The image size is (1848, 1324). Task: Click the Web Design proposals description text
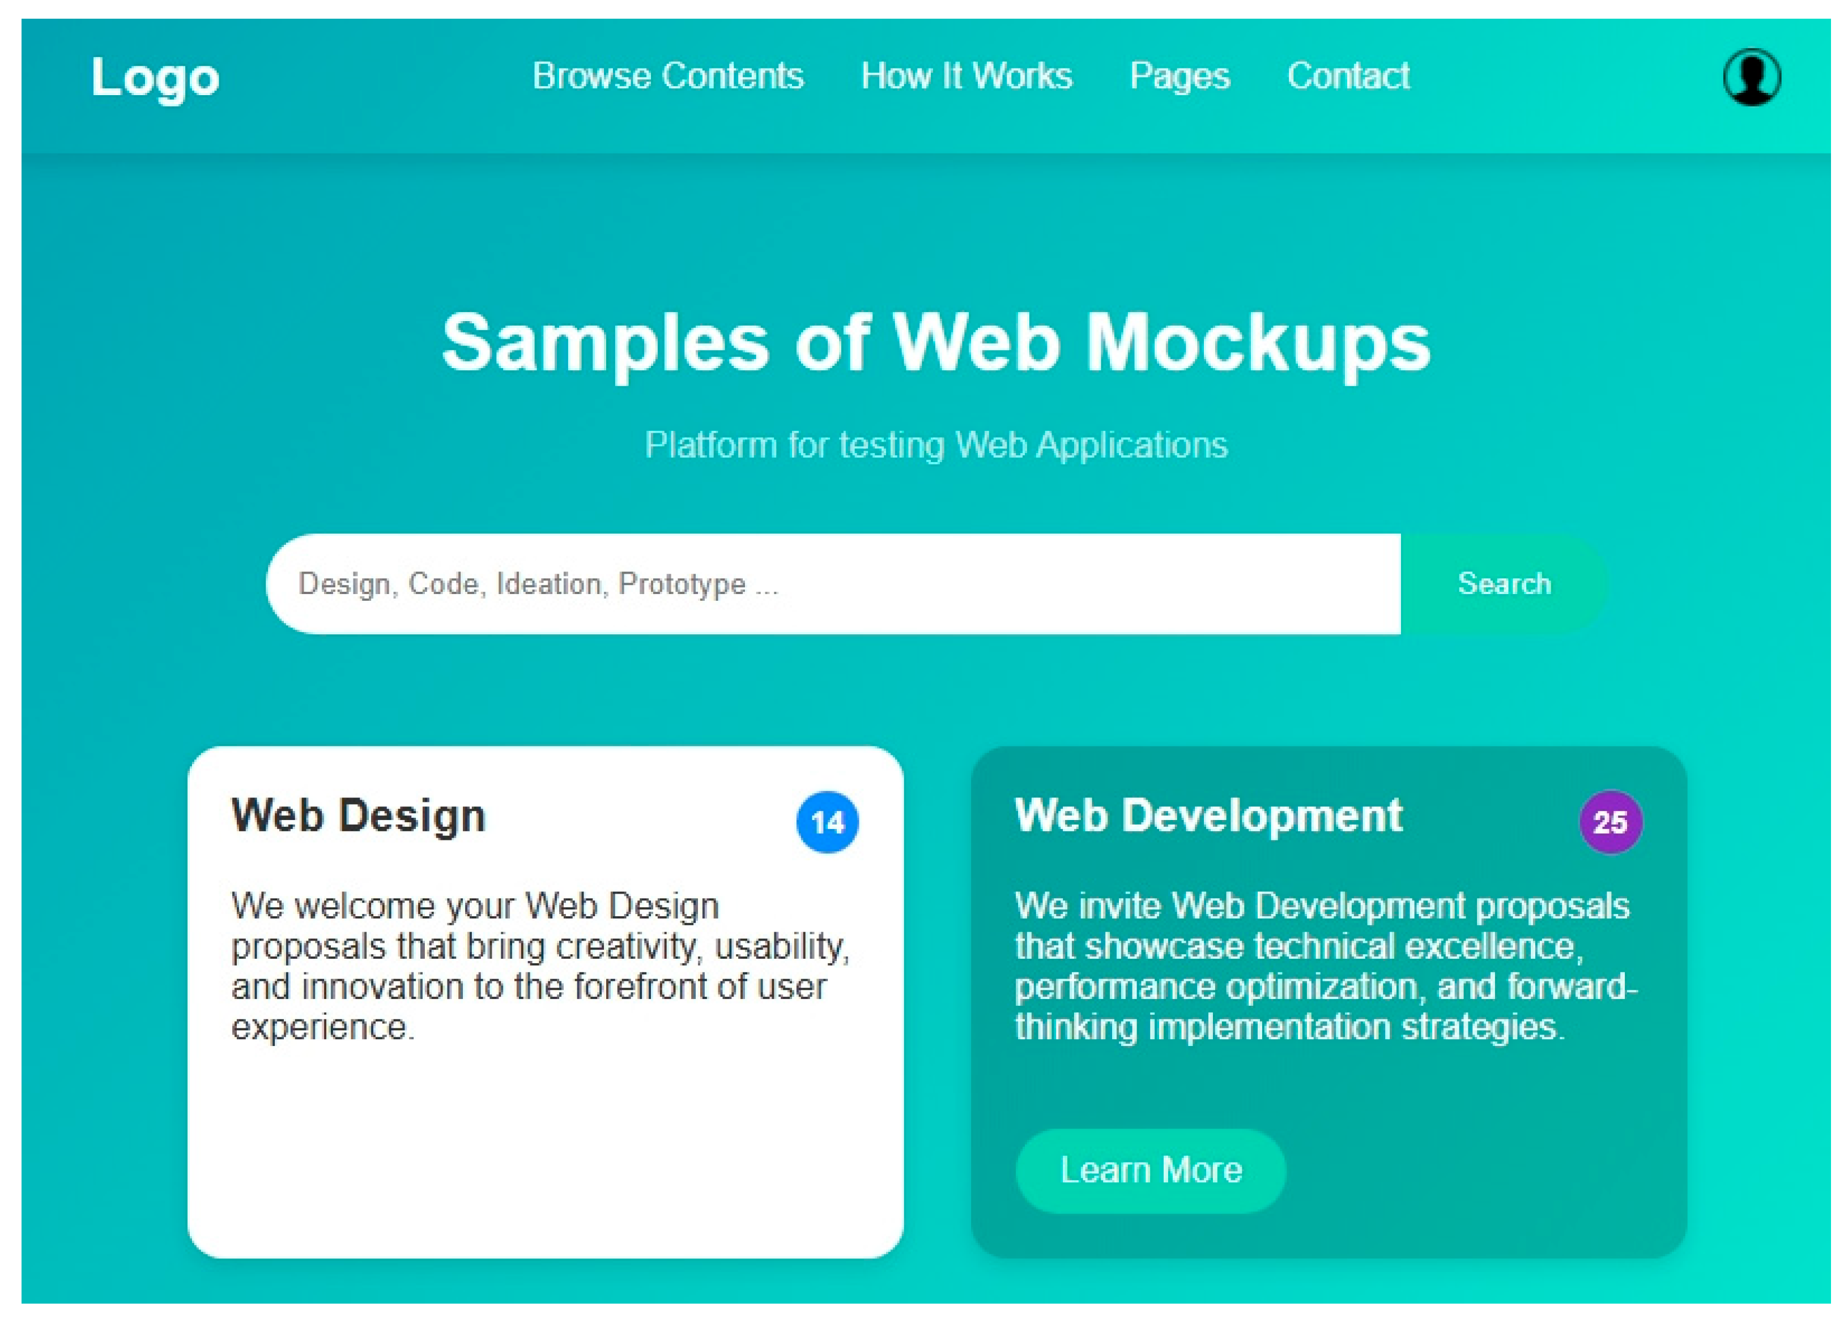(541, 966)
